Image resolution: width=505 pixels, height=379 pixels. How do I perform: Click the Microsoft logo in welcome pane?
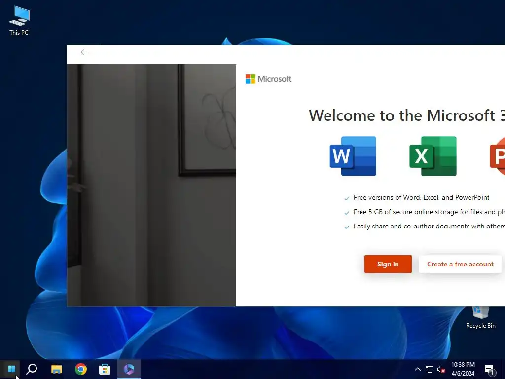268,79
